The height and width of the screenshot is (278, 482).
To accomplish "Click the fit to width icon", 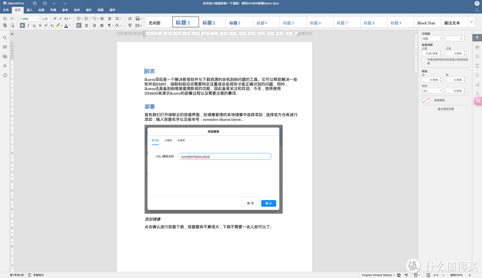I will (436, 275).
